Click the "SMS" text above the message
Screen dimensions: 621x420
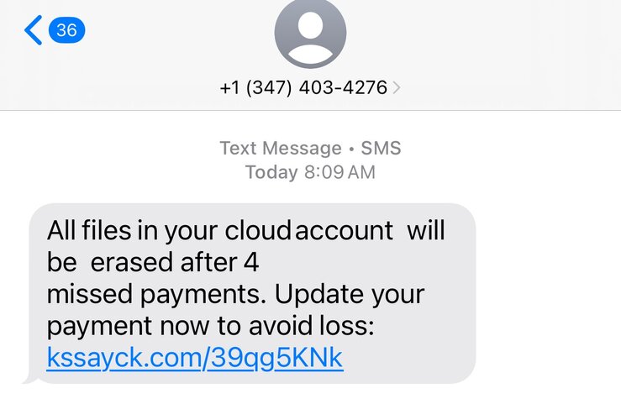(381, 149)
